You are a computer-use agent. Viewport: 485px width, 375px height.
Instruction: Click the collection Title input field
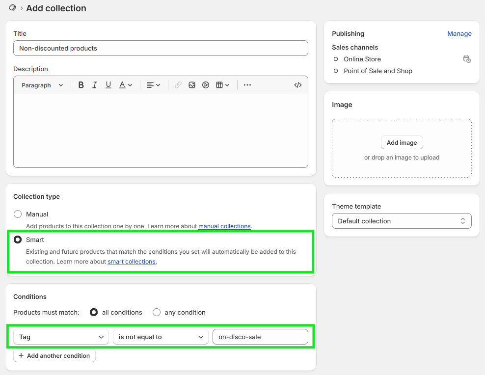pos(161,48)
